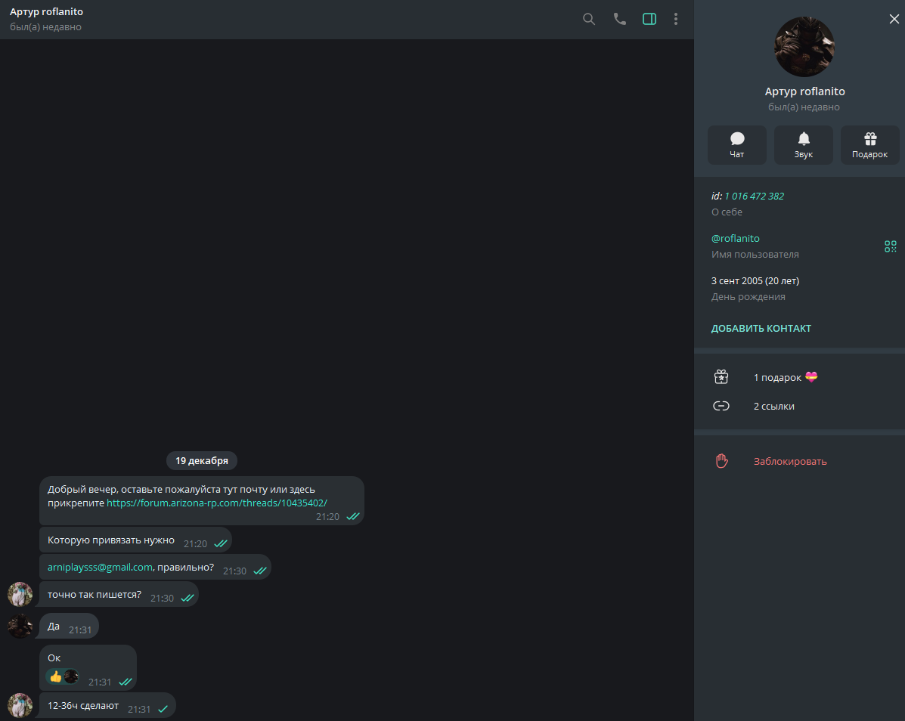
Task: Click the 'точно так пишется?' message
Action: click(x=119, y=595)
